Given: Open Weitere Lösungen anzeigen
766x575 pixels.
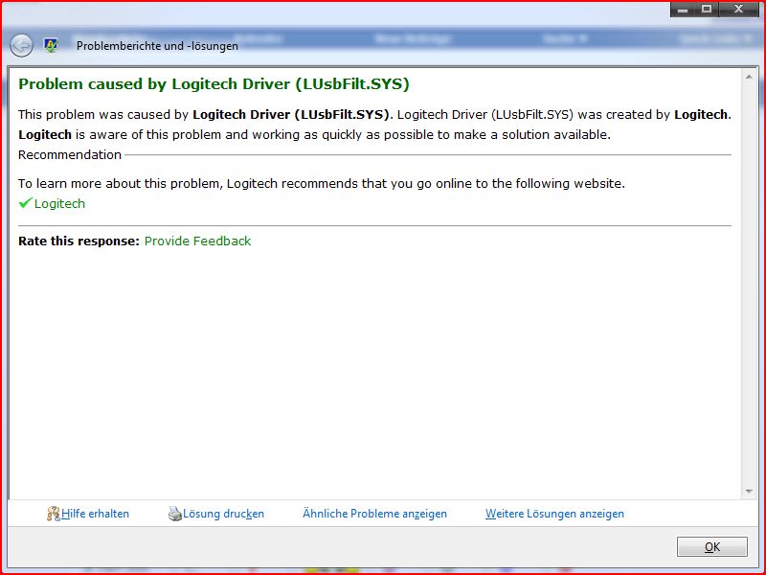Looking at the screenshot, I should coord(554,514).
